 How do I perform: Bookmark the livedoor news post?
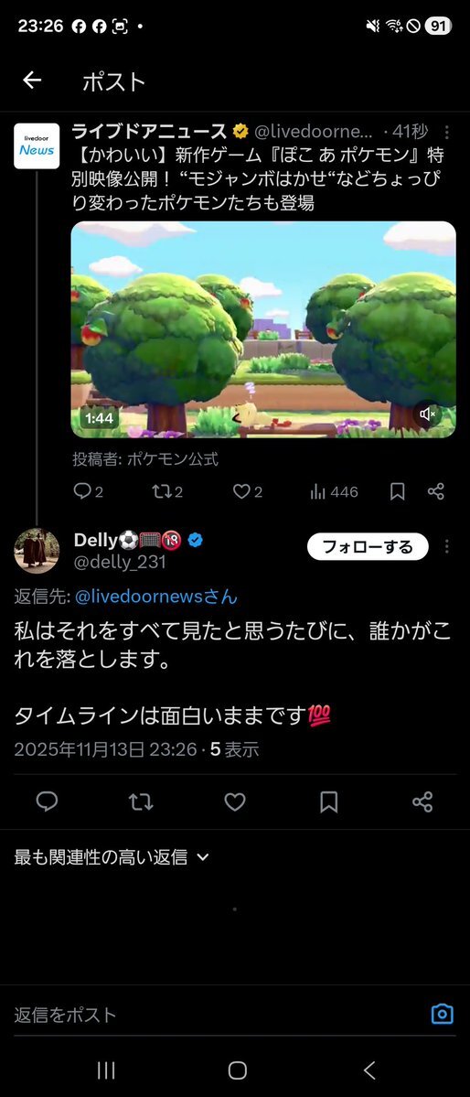tap(397, 492)
